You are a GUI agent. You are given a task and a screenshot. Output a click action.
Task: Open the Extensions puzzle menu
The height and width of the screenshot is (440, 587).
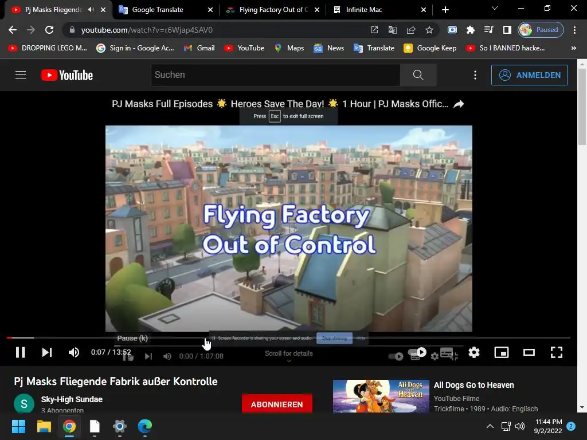(471, 30)
